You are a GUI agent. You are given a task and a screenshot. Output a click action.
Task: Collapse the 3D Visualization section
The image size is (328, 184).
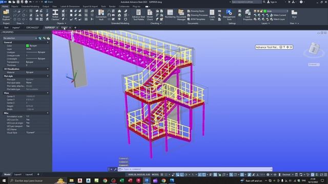pos(48,69)
